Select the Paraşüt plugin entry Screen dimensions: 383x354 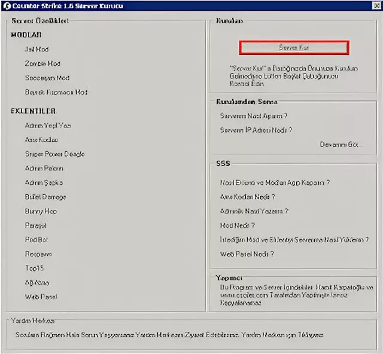pyautogui.click(x=36, y=225)
